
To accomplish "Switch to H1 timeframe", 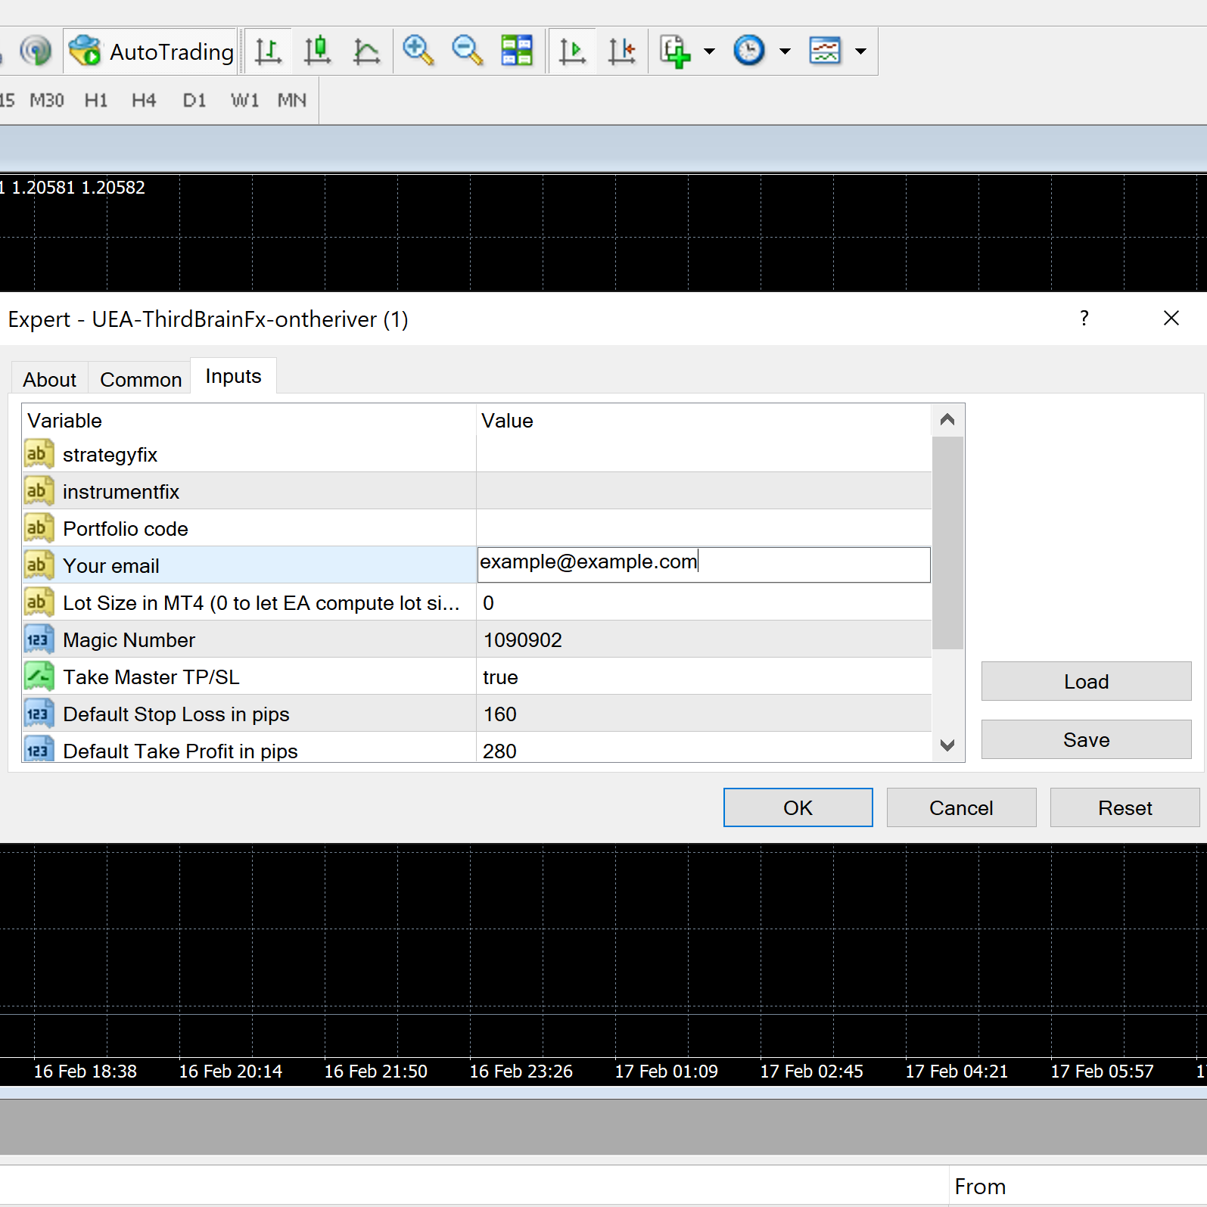I will 96,101.
